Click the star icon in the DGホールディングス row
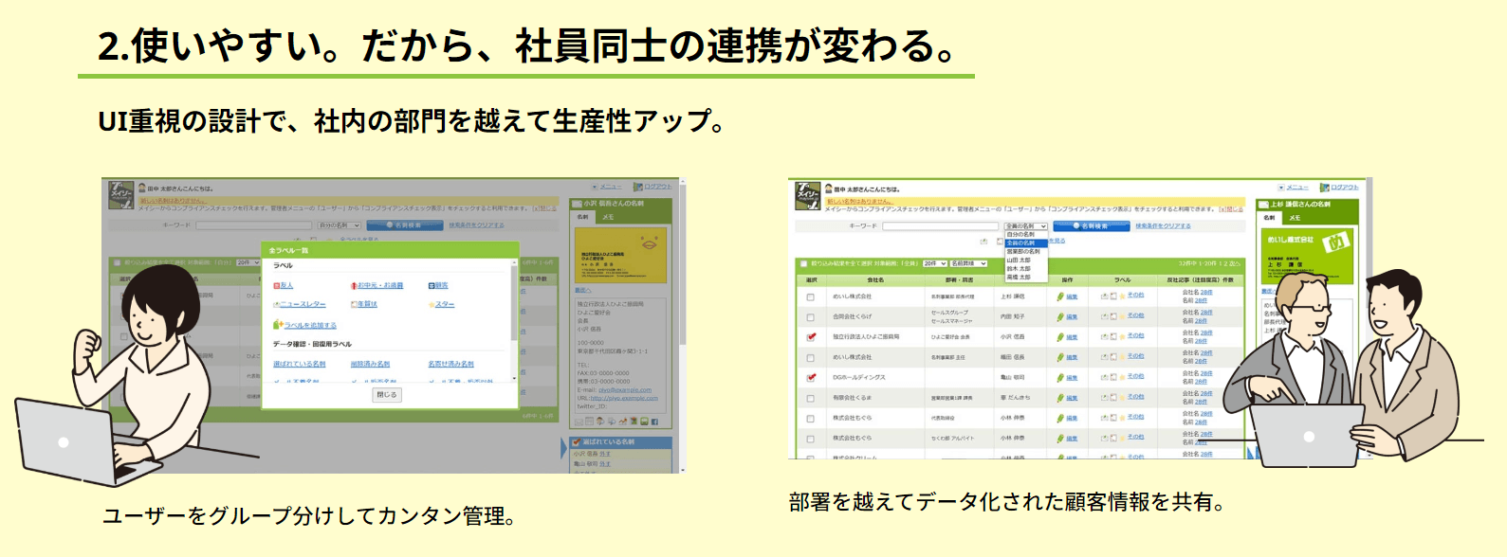Image resolution: width=1507 pixels, height=557 pixels. pyautogui.click(x=1123, y=377)
